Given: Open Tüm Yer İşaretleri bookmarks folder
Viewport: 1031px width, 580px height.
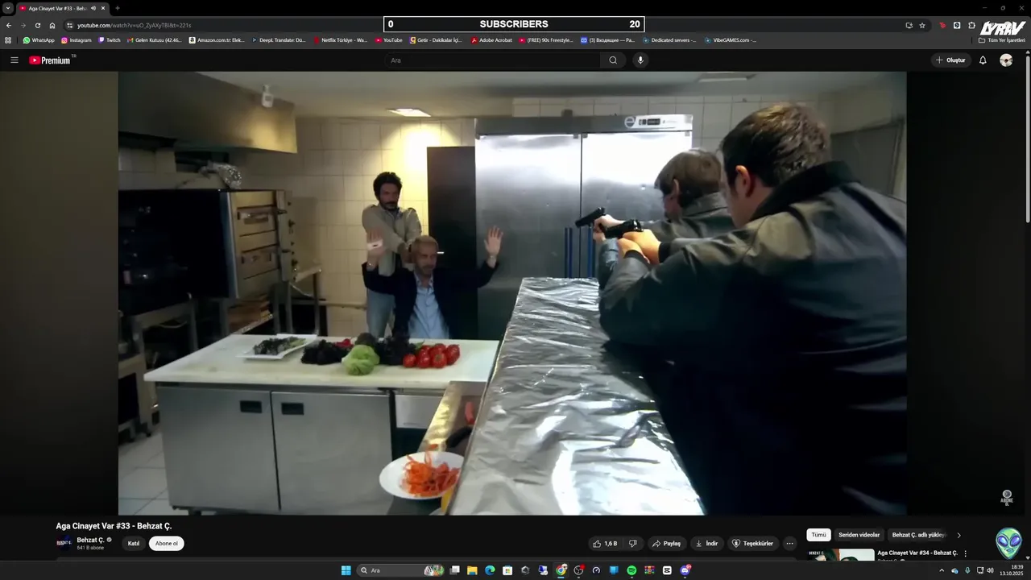Looking at the screenshot, I should pyautogui.click(x=1002, y=39).
